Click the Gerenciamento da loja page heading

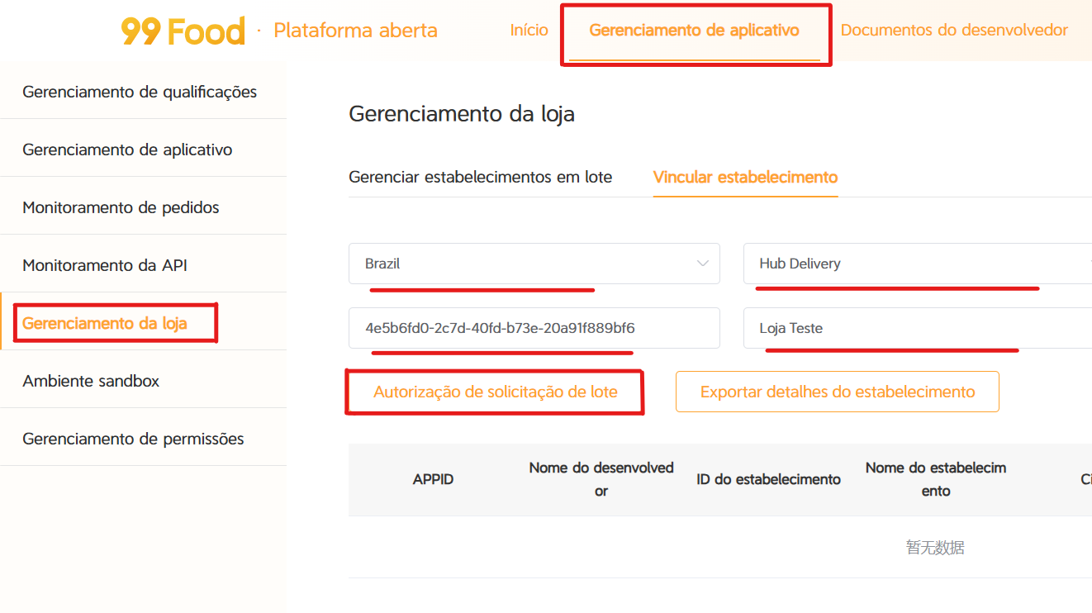462,113
